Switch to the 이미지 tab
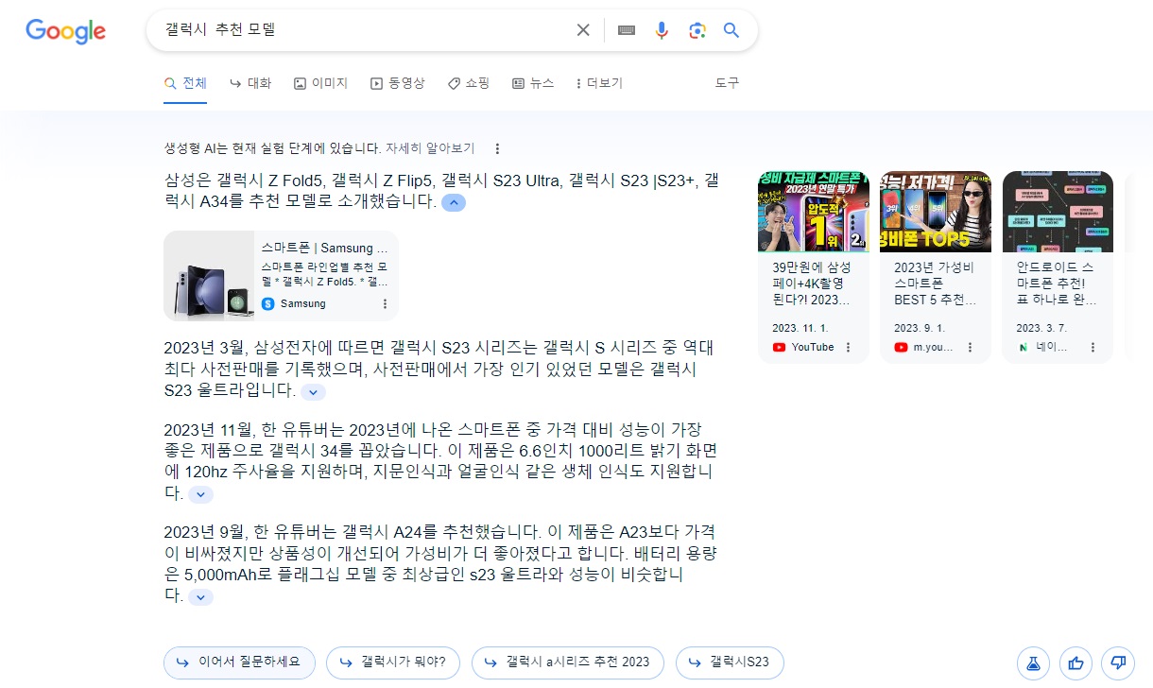 320,83
